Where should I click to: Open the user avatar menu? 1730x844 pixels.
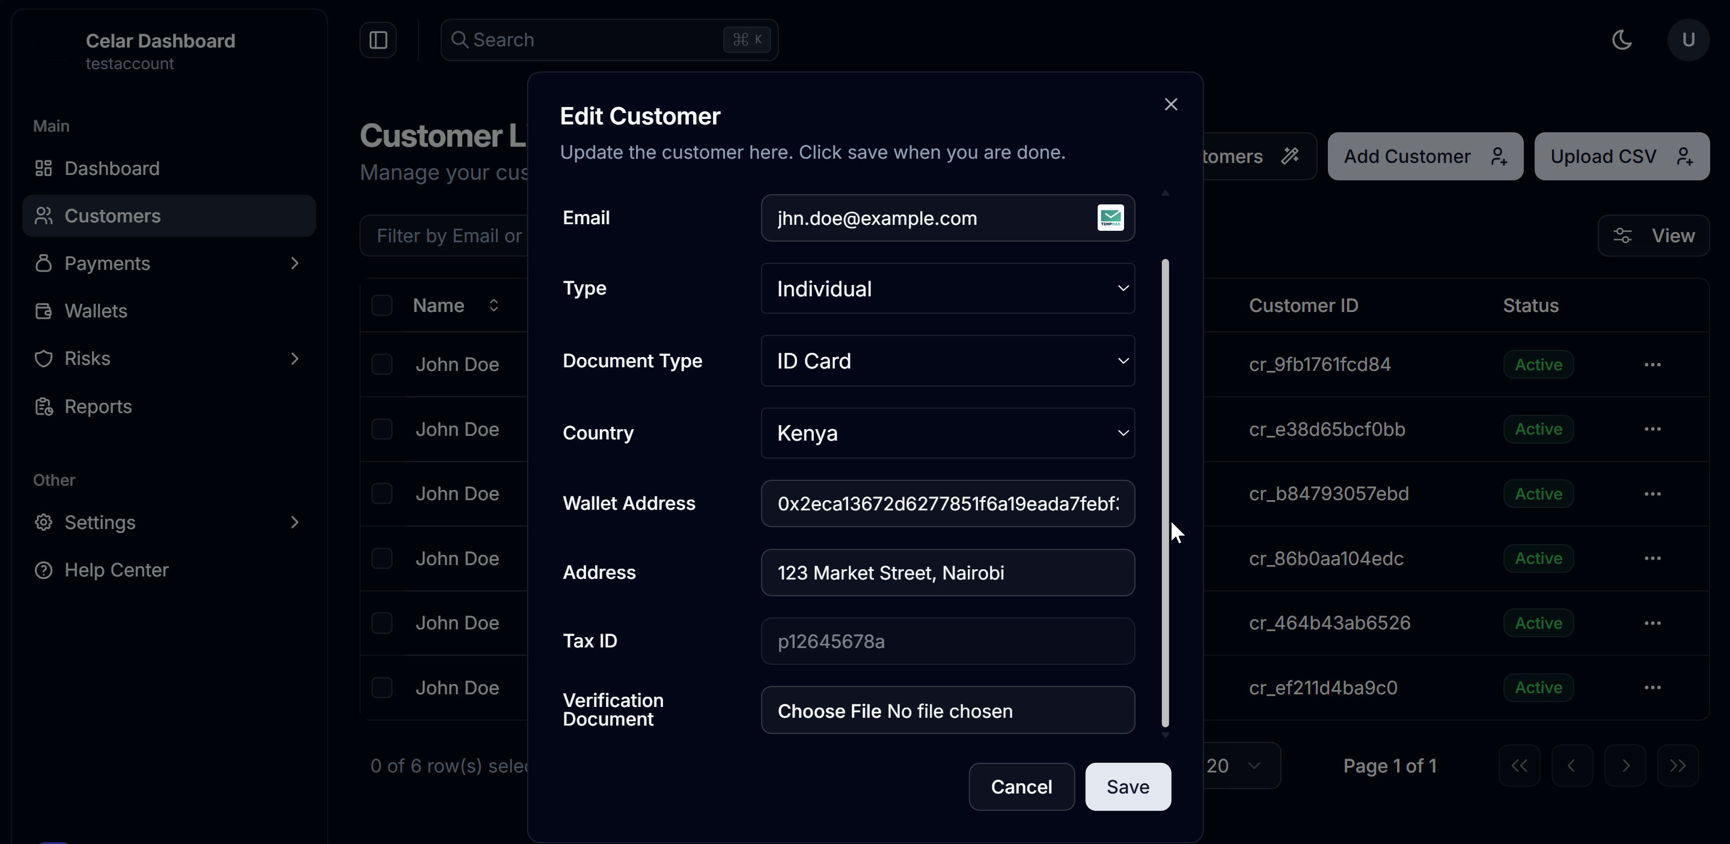click(1688, 40)
